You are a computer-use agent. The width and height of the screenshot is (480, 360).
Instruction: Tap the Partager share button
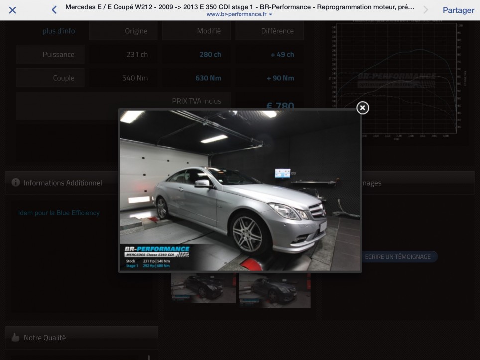(x=458, y=10)
